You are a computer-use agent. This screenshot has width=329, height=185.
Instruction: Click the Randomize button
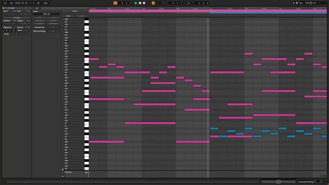pyautogui.click(x=40, y=27)
